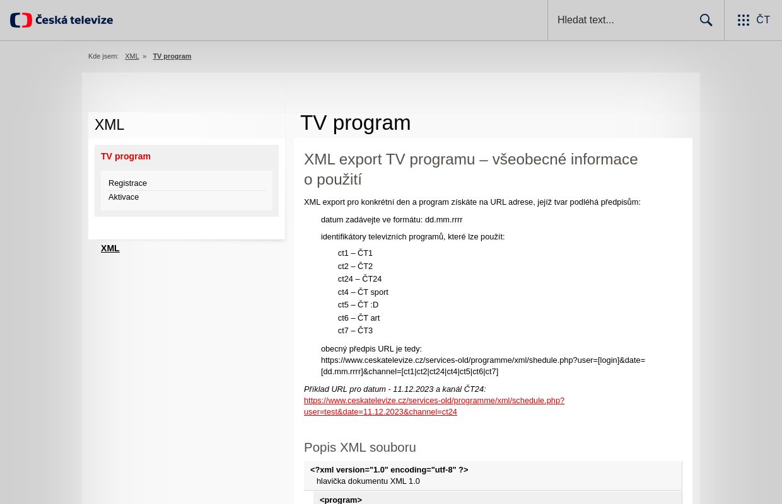The height and width of the screenshot is (504, 782).
Task: Click the 'ct7 – ČT3' identifier line
Action: point(355,331)
